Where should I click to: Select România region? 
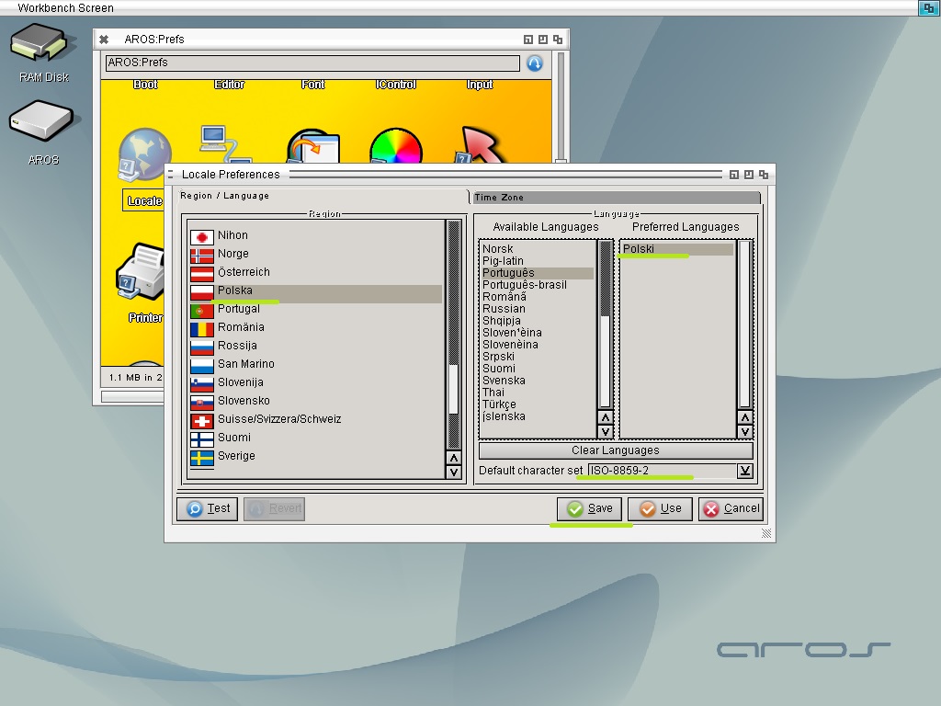tap(316, 327)
